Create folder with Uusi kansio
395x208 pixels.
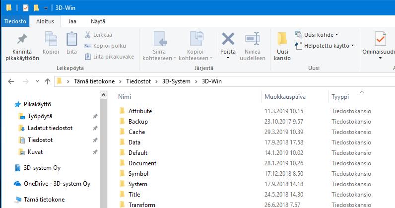point(282,46)
